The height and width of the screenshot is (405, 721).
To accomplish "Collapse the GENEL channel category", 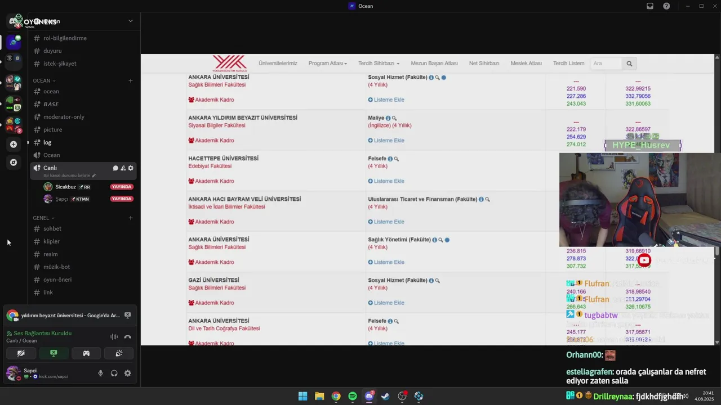I will [43, 218].
